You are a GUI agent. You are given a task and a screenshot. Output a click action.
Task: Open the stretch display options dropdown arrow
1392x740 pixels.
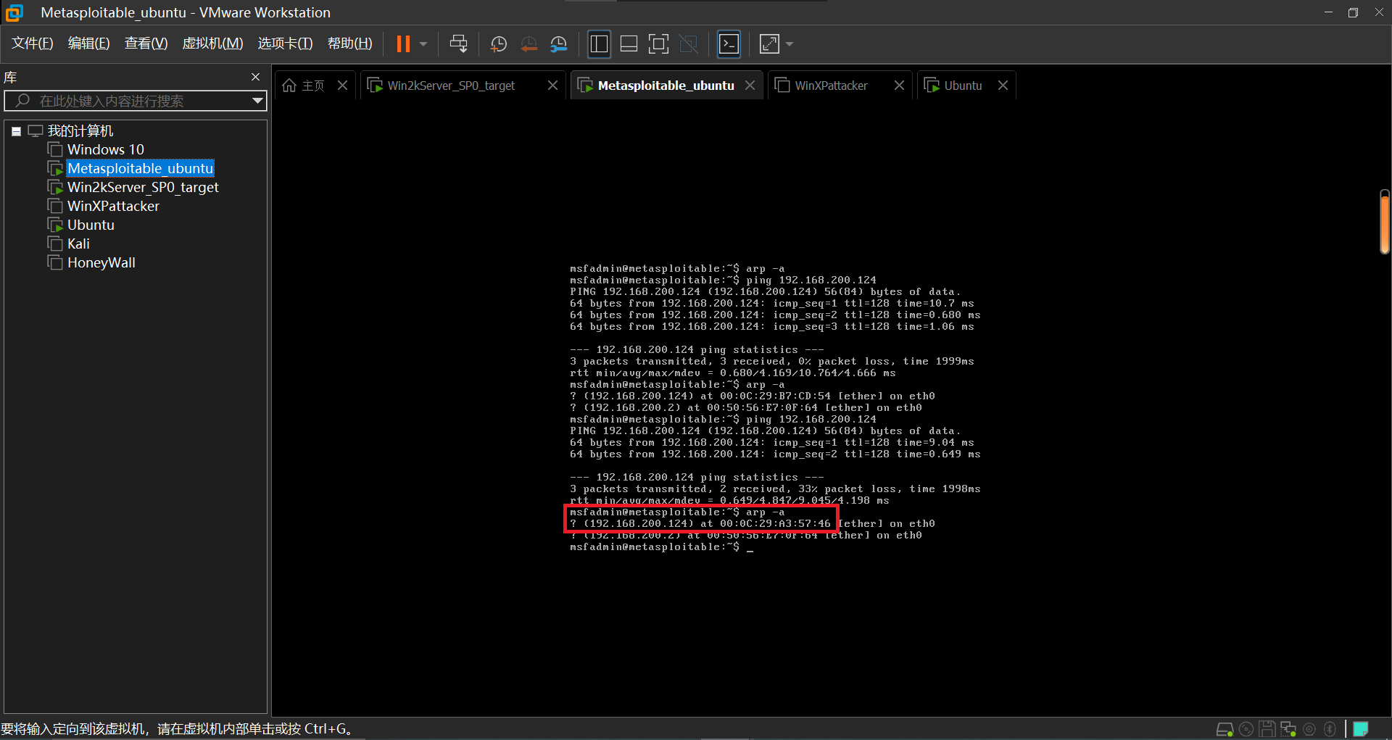tap(790, 44)
